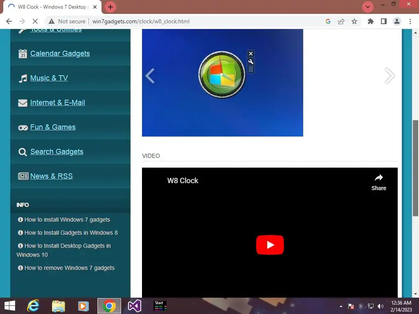Open Calendar Gadgets category
Image resolution: width=419 pixels, height=314 pixels.
[60, 54]
